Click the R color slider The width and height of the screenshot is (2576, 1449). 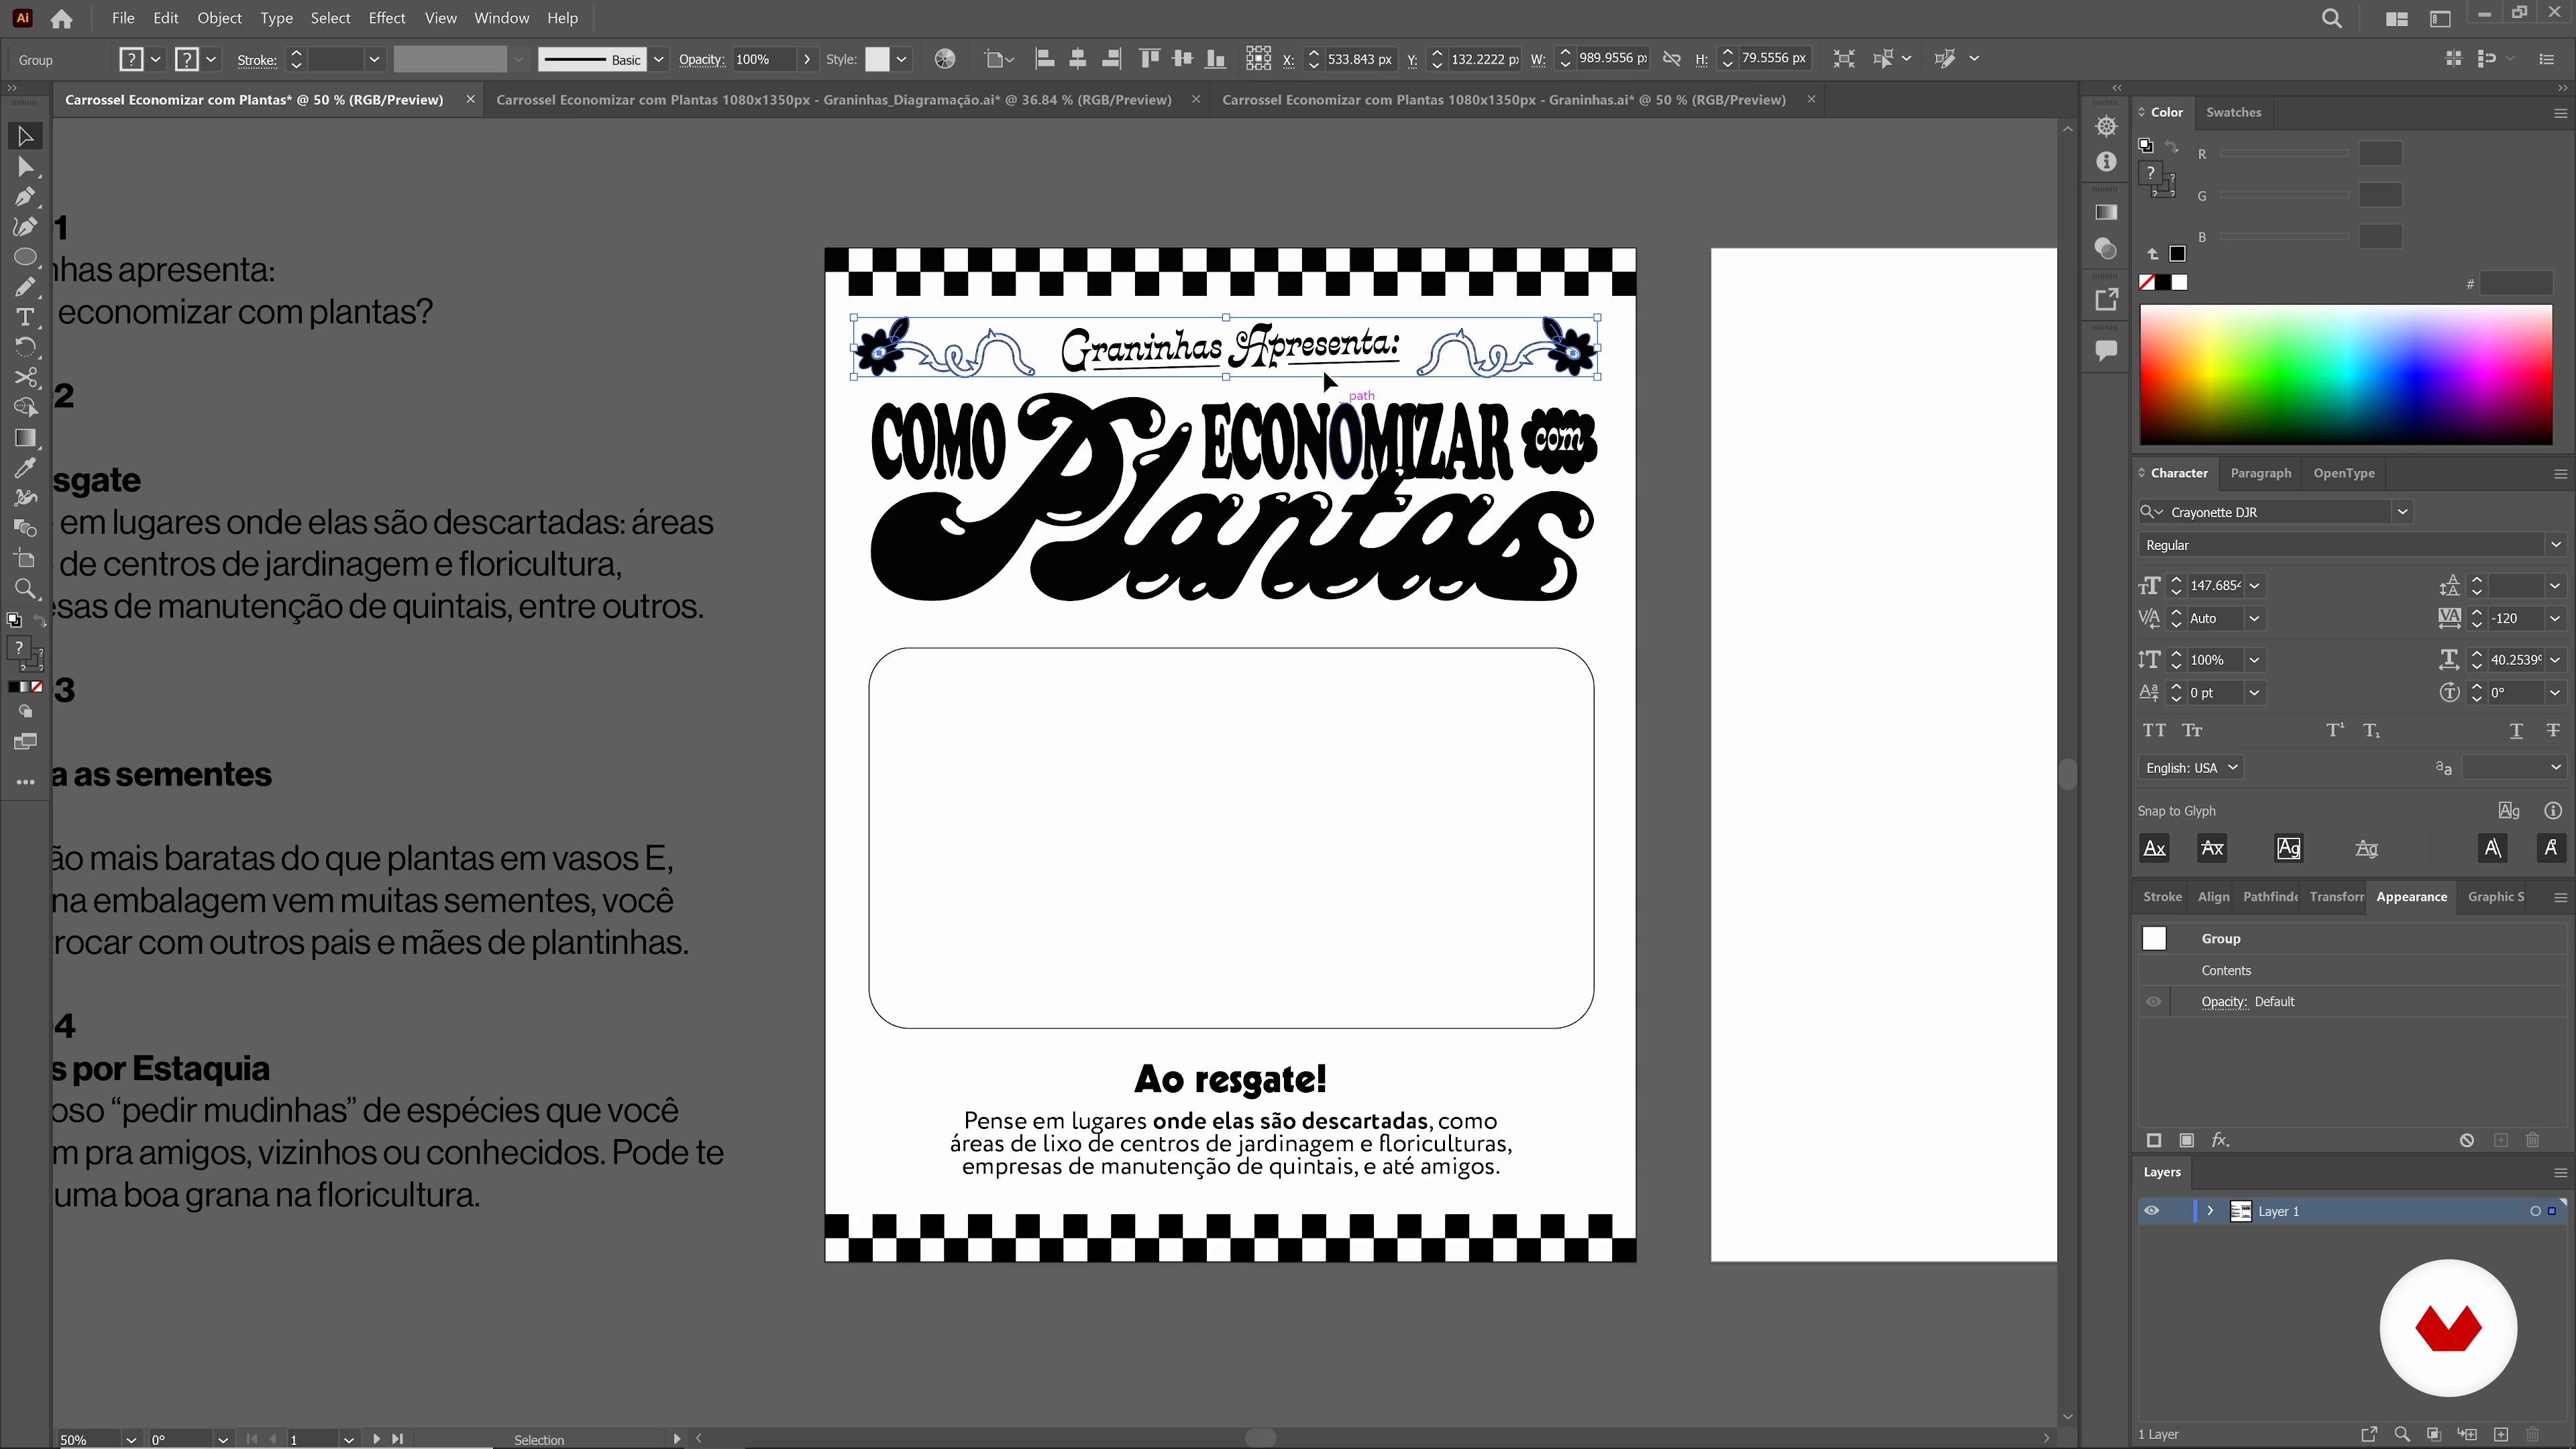(2284, 154)
